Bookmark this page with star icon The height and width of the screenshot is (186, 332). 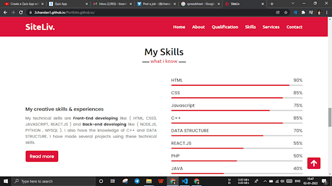click(x=286, y=13)
